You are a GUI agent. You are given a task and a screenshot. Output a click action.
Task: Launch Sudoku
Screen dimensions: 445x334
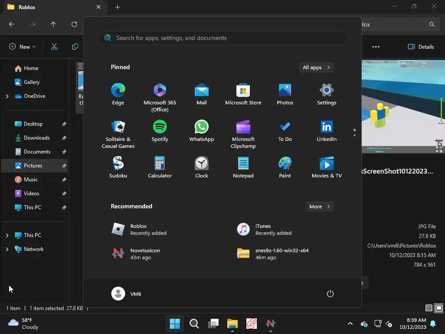click(x=118, y=167)
